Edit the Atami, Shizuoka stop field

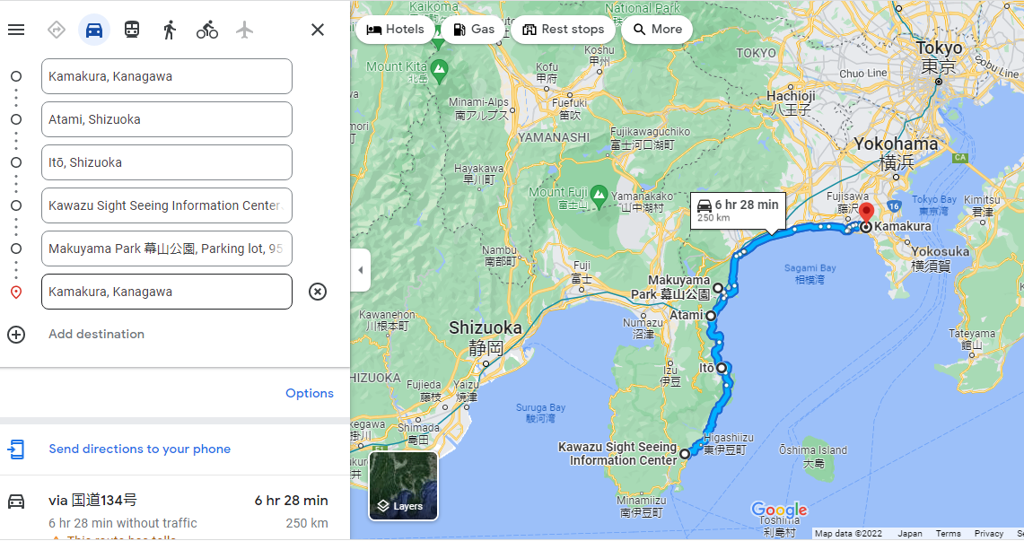pos(167,119)
